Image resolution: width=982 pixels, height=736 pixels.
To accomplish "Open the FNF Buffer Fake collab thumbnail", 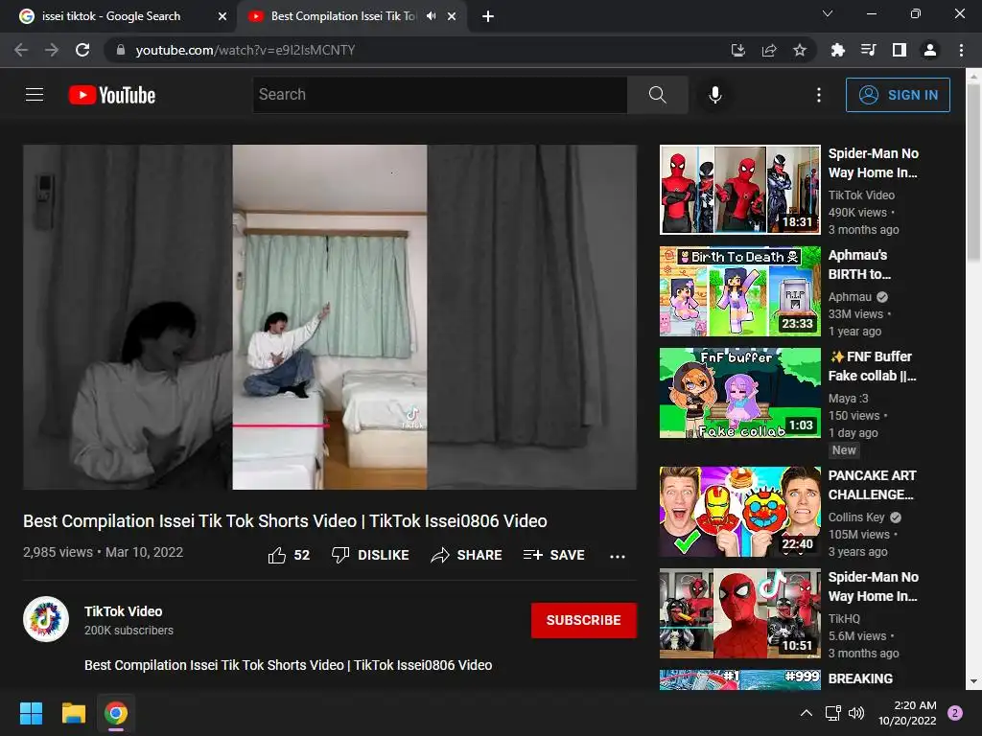I will click(739, 392).
